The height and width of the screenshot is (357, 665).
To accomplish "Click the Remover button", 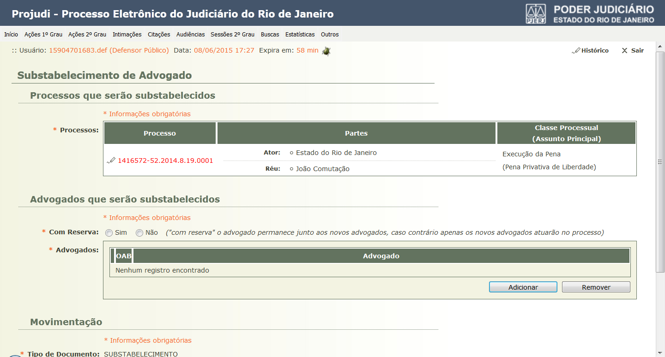I will [596, 287].
